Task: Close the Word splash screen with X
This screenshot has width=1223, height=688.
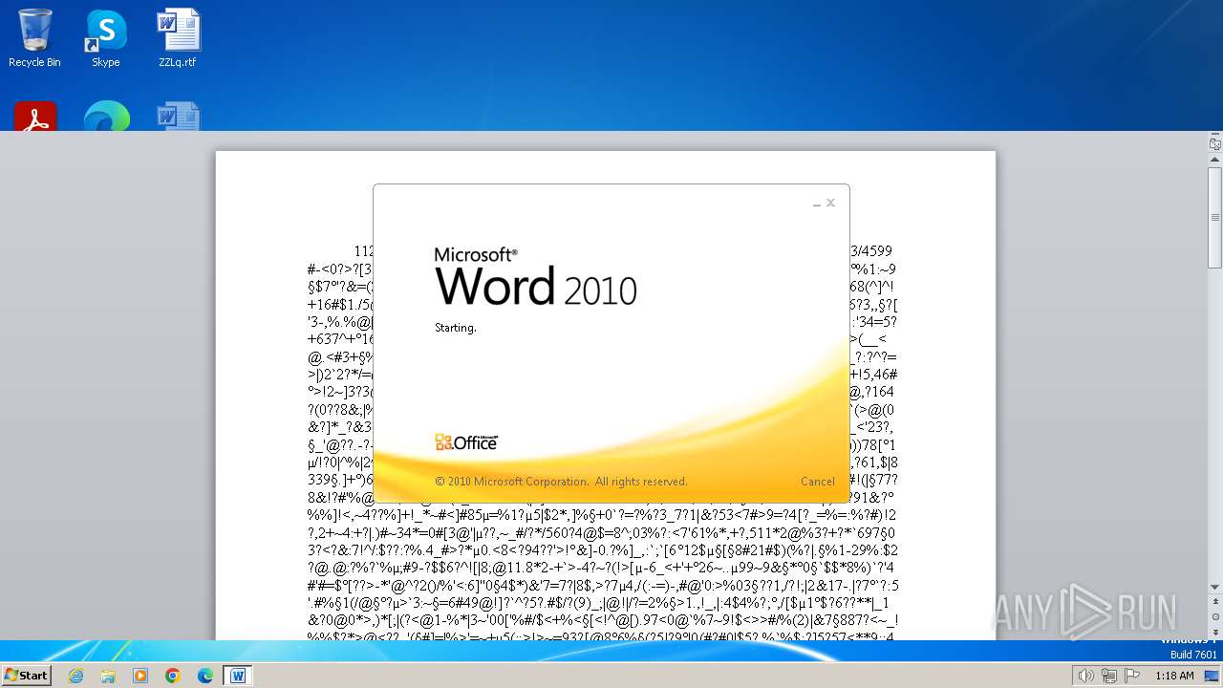Action: [x=830, y=203]
